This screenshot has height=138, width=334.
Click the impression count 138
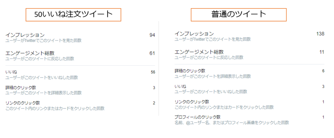(320, 34)
